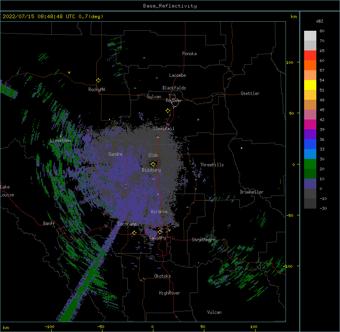Click the Calgary label
The height and width of the screenshot is (332, 340).
[x=158, y=238]
